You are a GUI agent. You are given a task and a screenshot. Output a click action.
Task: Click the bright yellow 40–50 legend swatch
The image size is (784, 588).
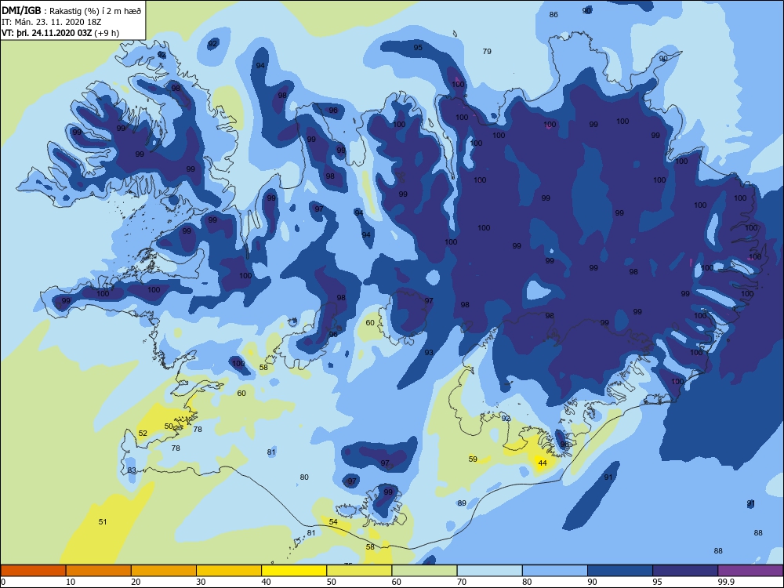[294, 571]
